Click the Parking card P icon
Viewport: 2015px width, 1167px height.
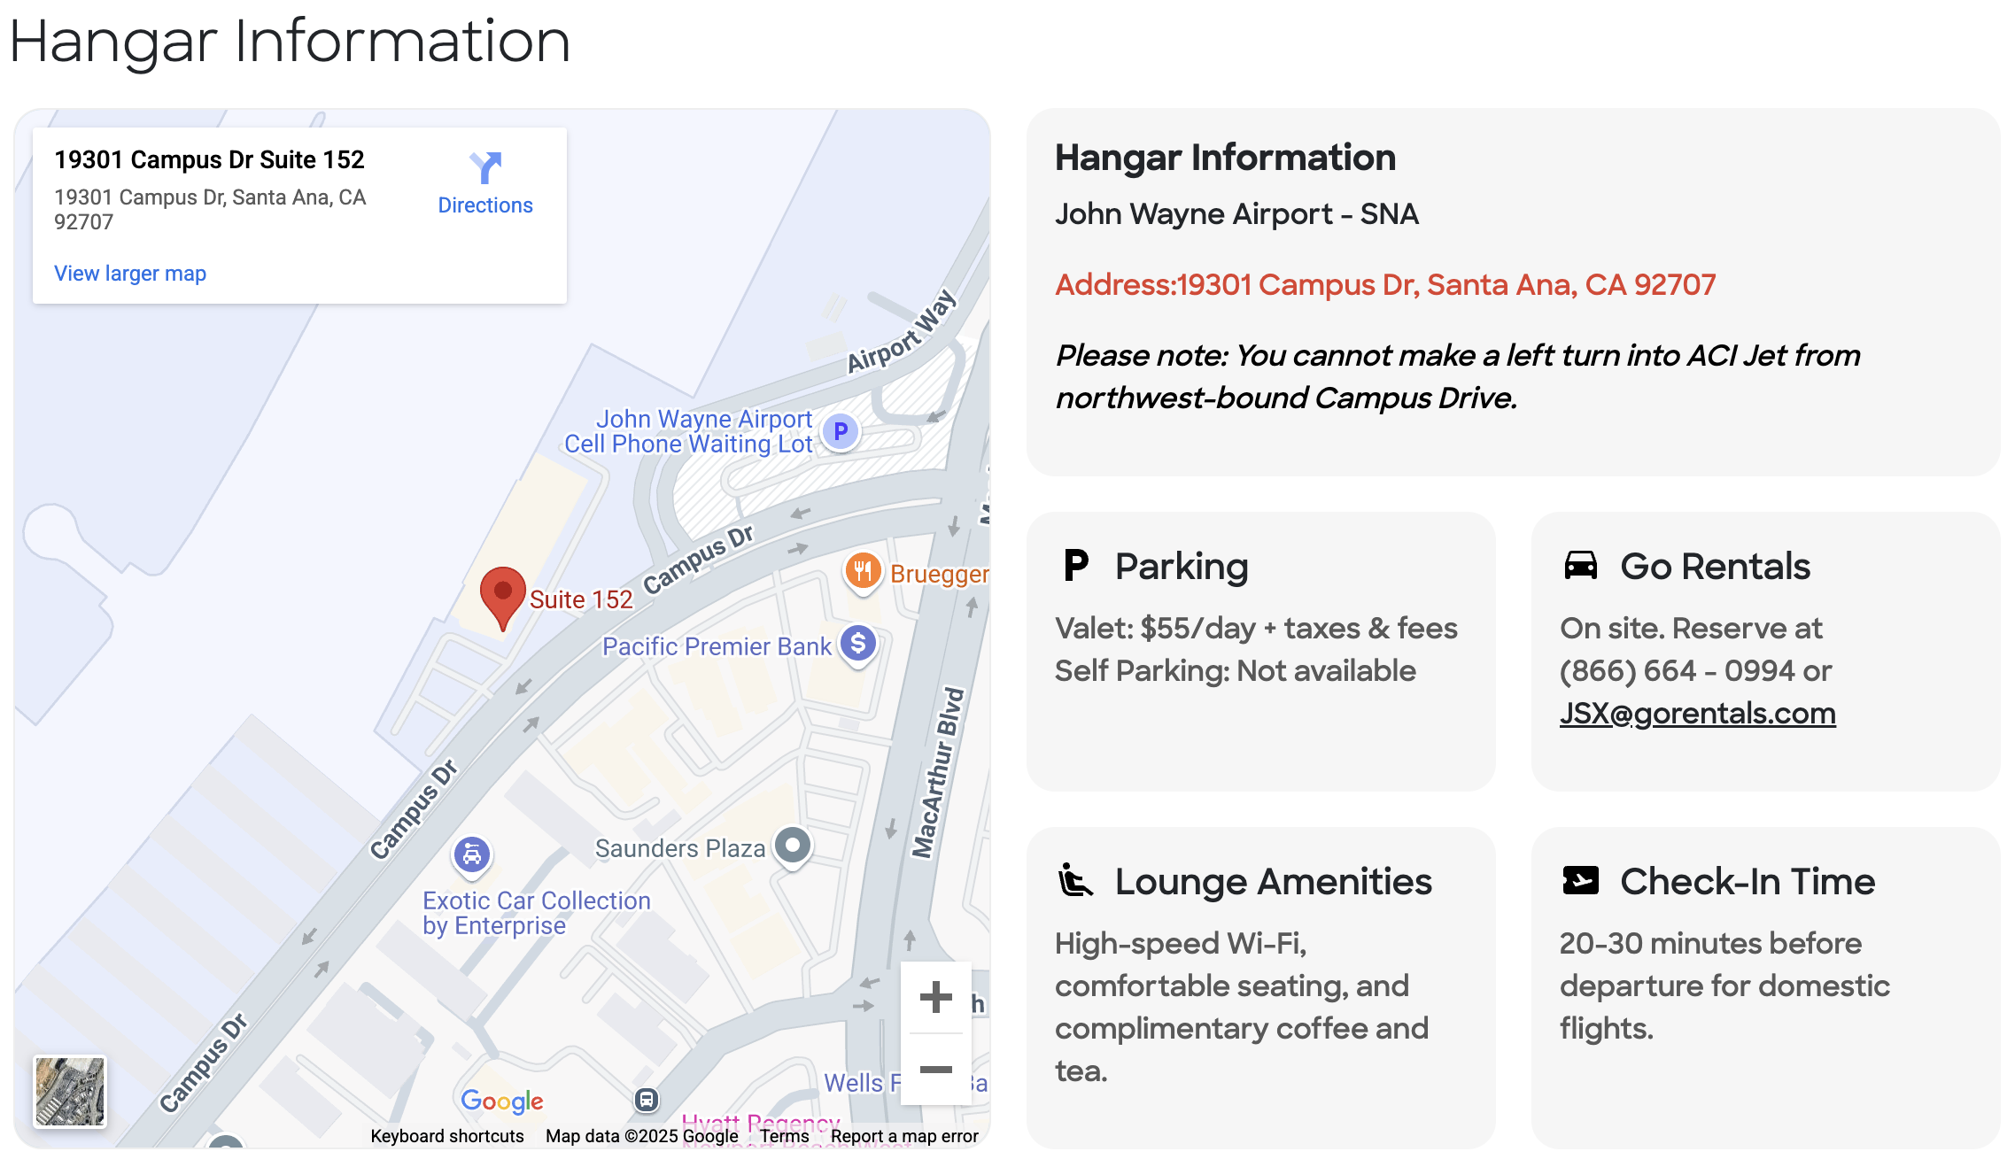[x=1075, y=565]
